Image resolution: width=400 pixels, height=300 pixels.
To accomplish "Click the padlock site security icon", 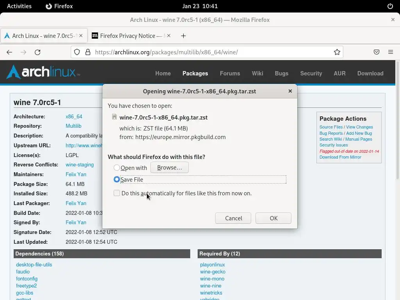I will tap(88, 52).
